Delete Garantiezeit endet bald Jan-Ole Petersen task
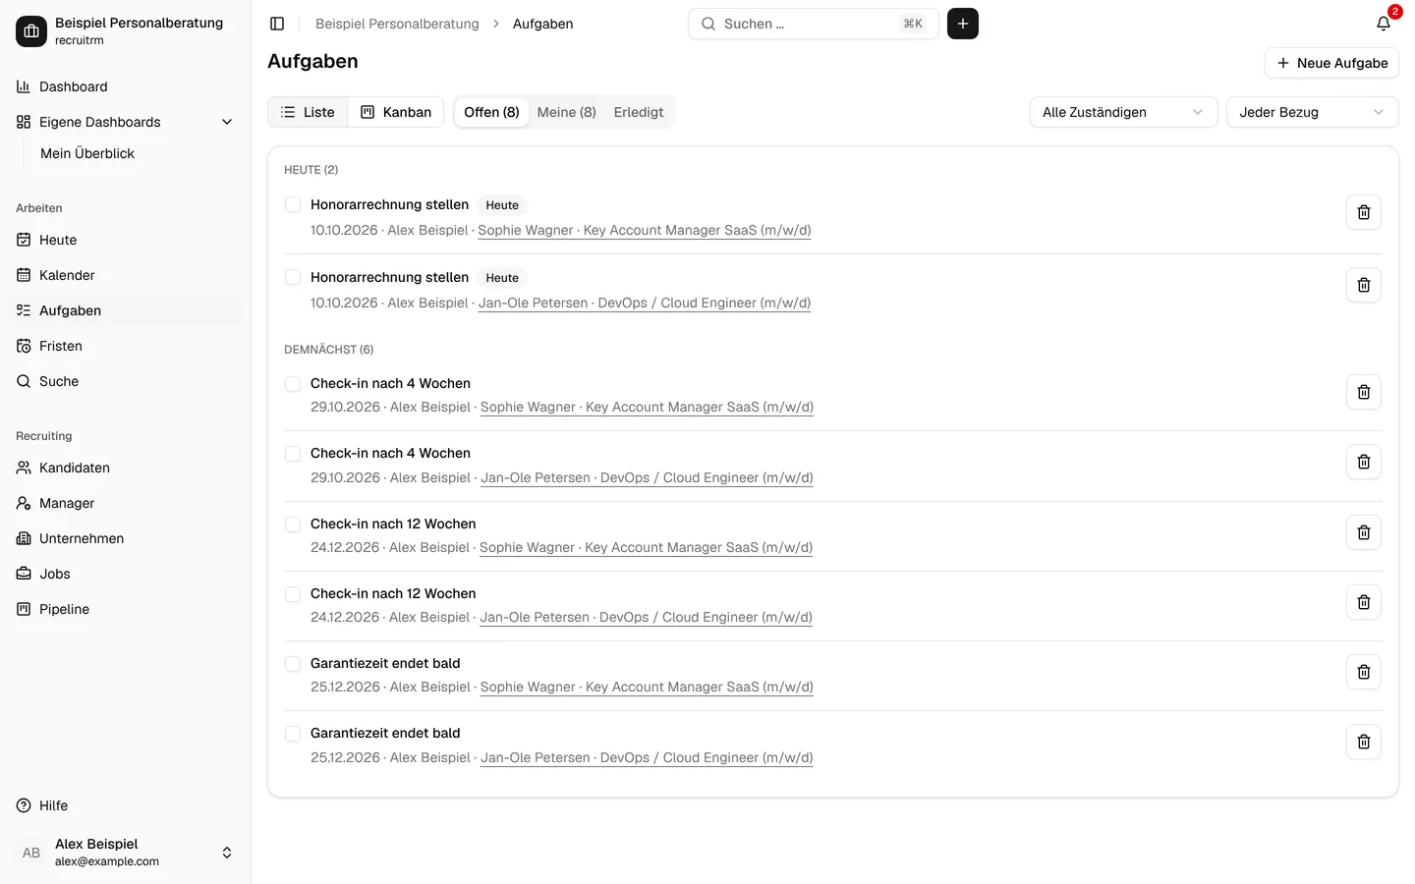 [x=1364, y=742]
